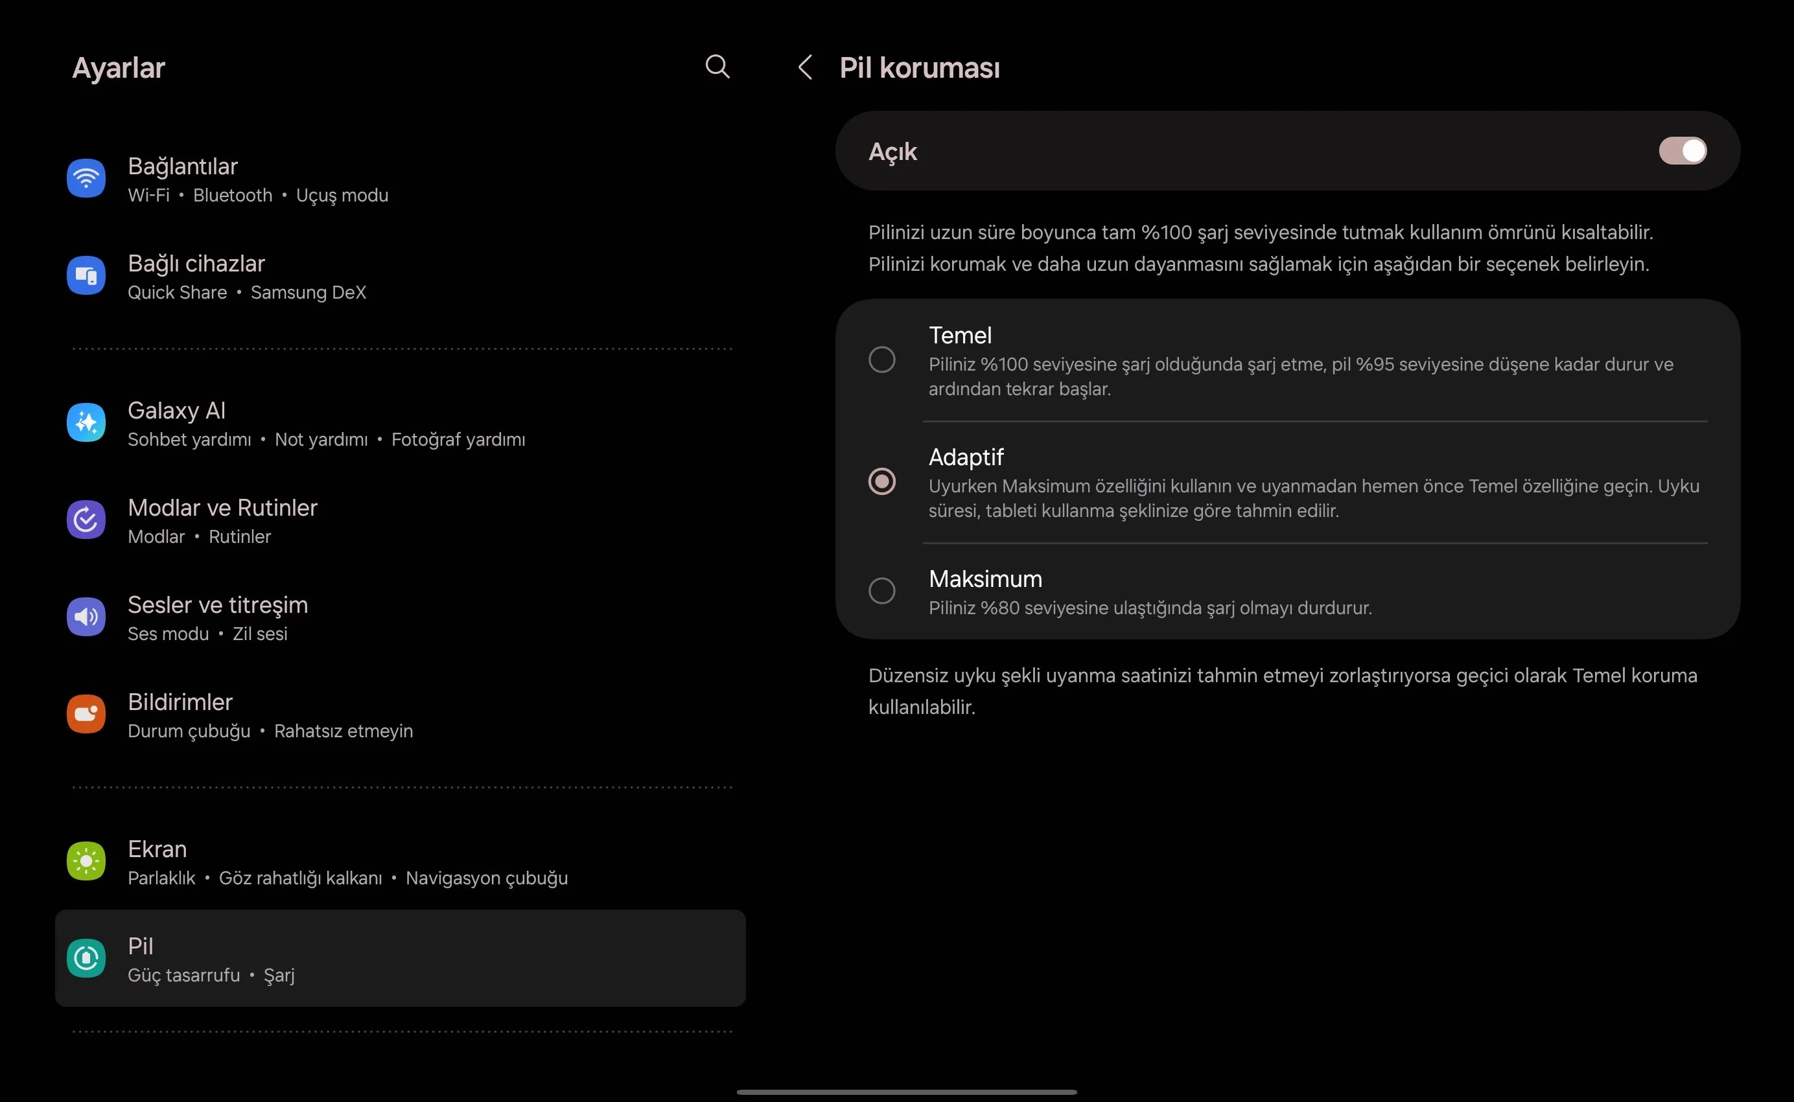Viewport: 1794px width, 1102px height.
Task: Open the settings search magnifier icon
Action: [x=717, y=66]
